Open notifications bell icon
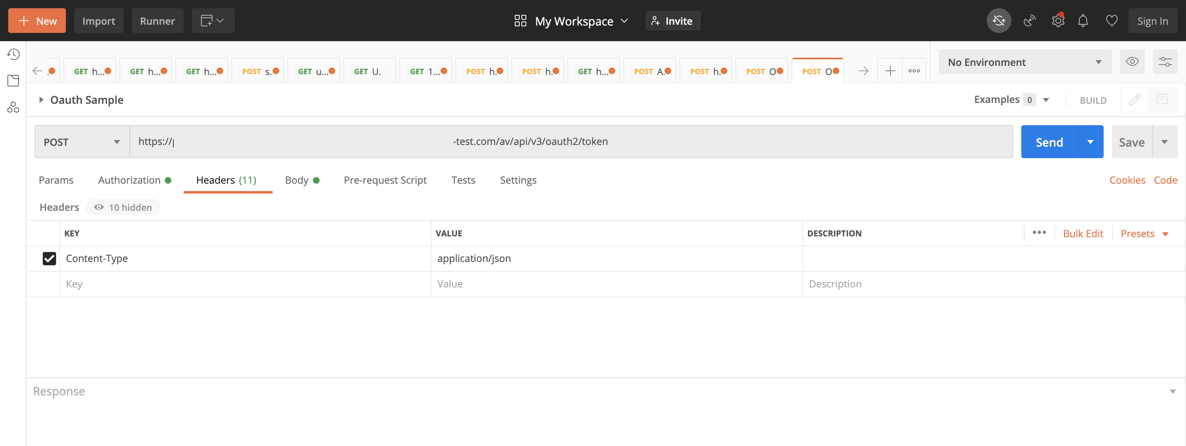The width and height of the screenshot is (1186, 446). coord(1083,21)
